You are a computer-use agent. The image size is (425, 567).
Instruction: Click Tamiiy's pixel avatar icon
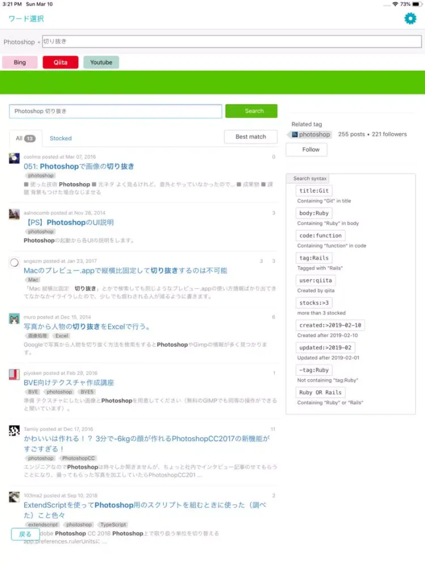pyautogui.click(x=14, y=430)
